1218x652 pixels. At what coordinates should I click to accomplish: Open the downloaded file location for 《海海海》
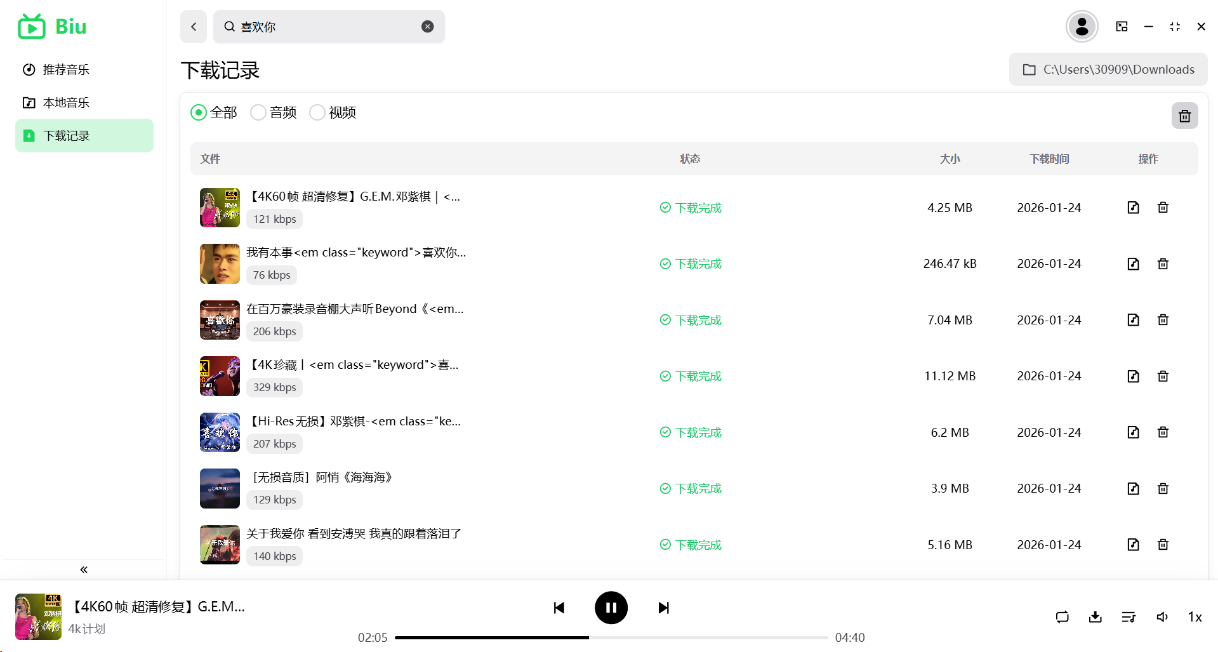1133,488
